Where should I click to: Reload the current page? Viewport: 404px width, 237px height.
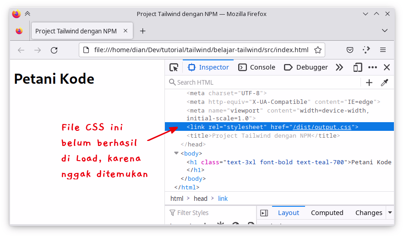coord(54,50)
